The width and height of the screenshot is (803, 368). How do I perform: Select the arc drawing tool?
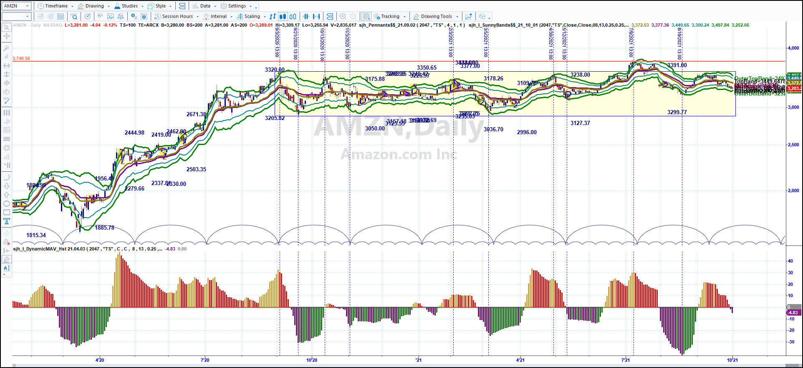click(x=7, y=177)
